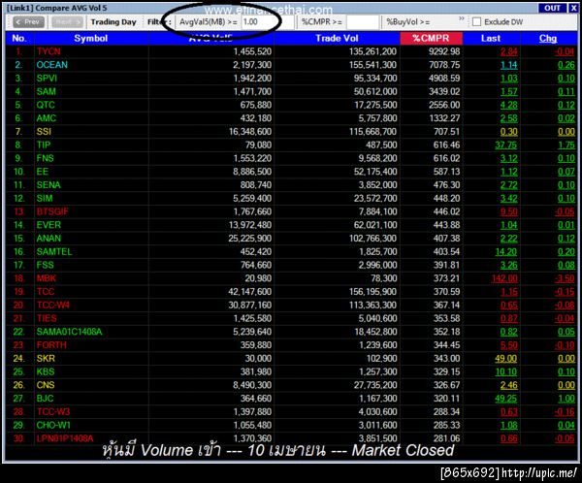Select the EVER symbol
582x483 pixels.
click(48, 225)
